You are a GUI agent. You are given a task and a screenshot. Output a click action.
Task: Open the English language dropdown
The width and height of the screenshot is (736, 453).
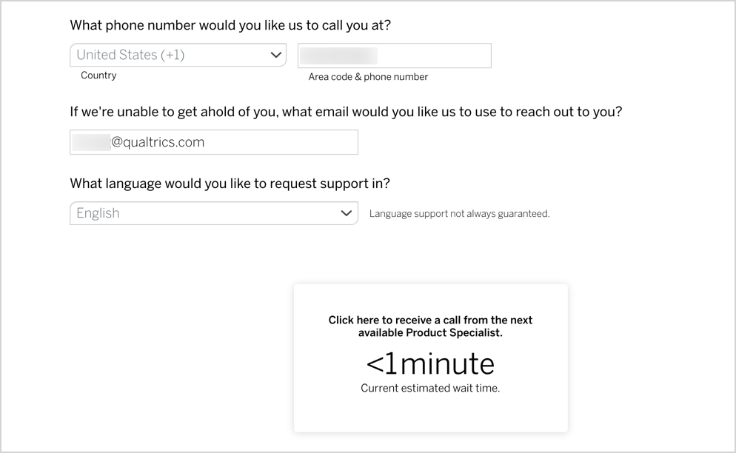[213, 213]
